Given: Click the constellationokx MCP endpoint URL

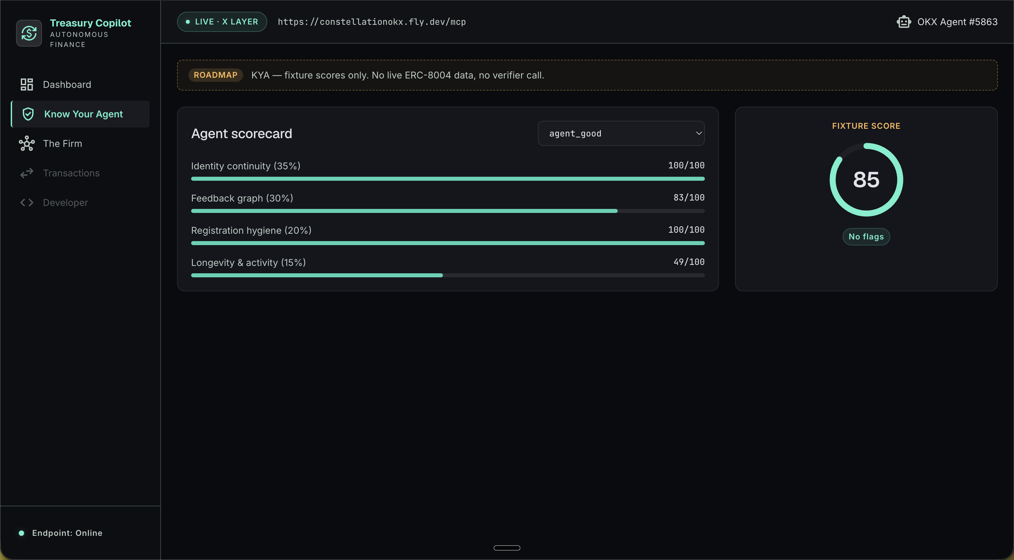Looking at the screenshot, I should [372, 22].
